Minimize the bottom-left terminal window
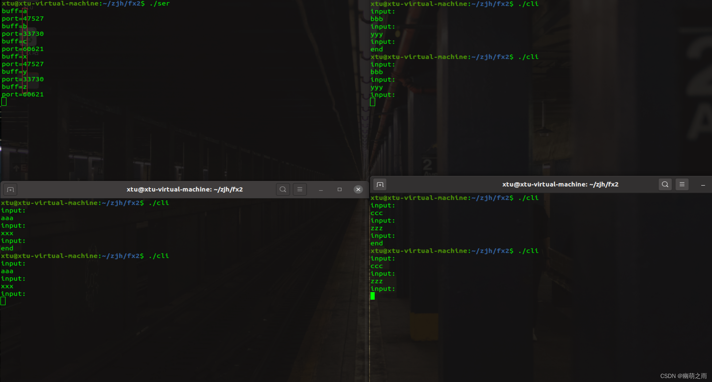 (321, 190)
